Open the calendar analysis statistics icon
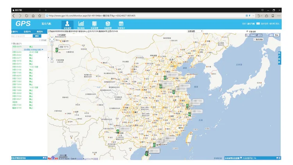 [121, 24]
